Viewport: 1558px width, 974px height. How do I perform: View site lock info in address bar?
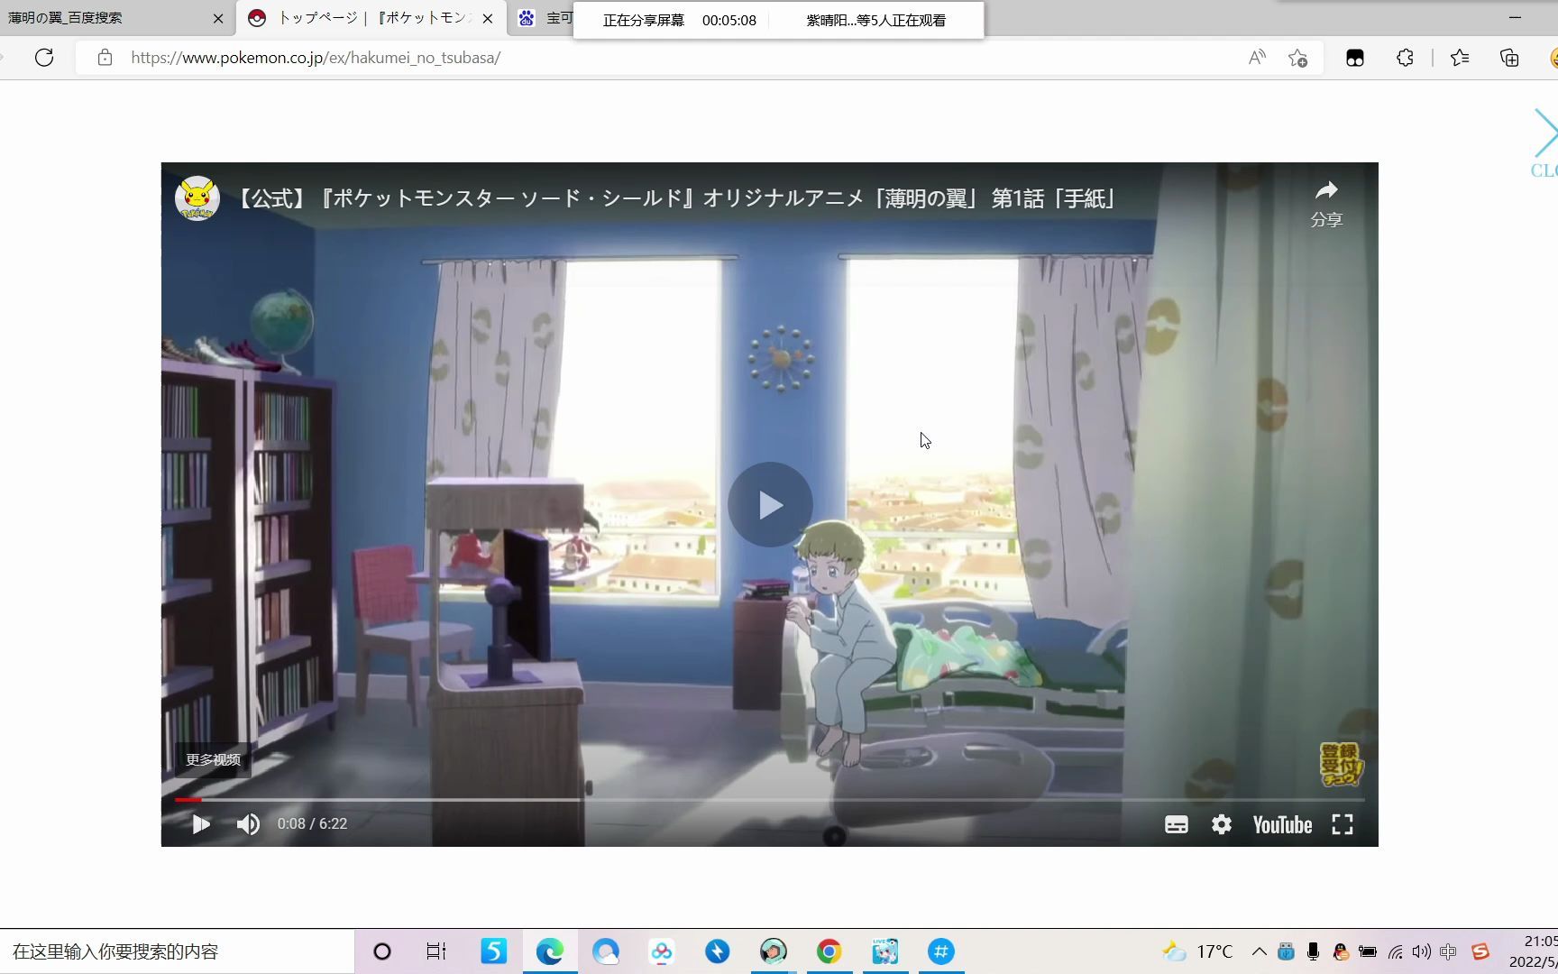[105, 58]
